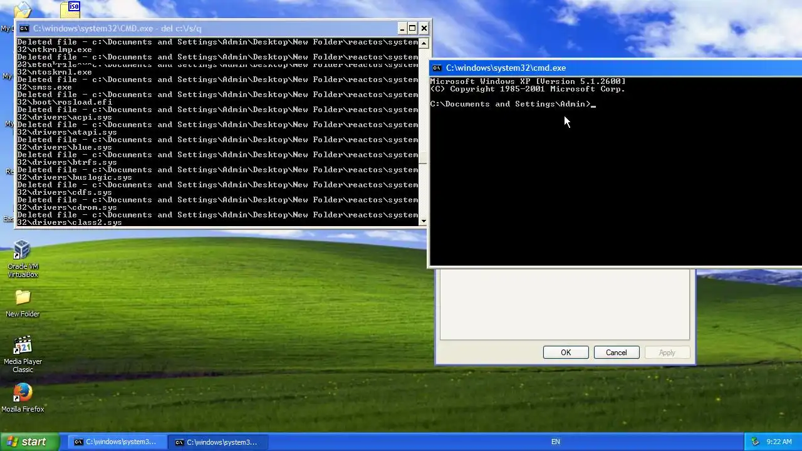Image resolution: width=802 pixels, height=451 pixels.
Task: Switch to first cmd taskbar button
Action: coord(117,442)
